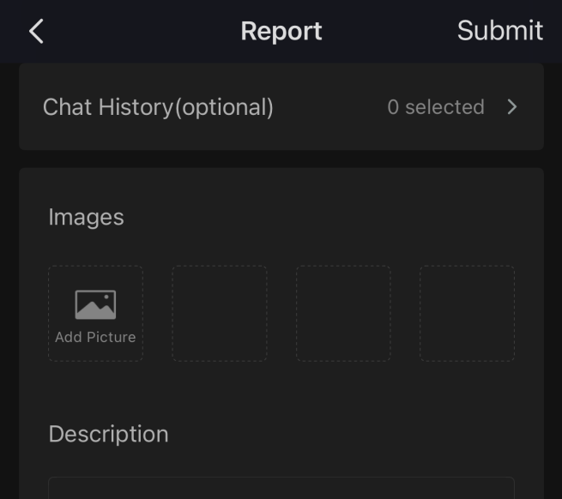Viewport: 562px width, 499px height.
Task: Click the Description section heading
Action: pyautogui.click(x=108, y=434)
